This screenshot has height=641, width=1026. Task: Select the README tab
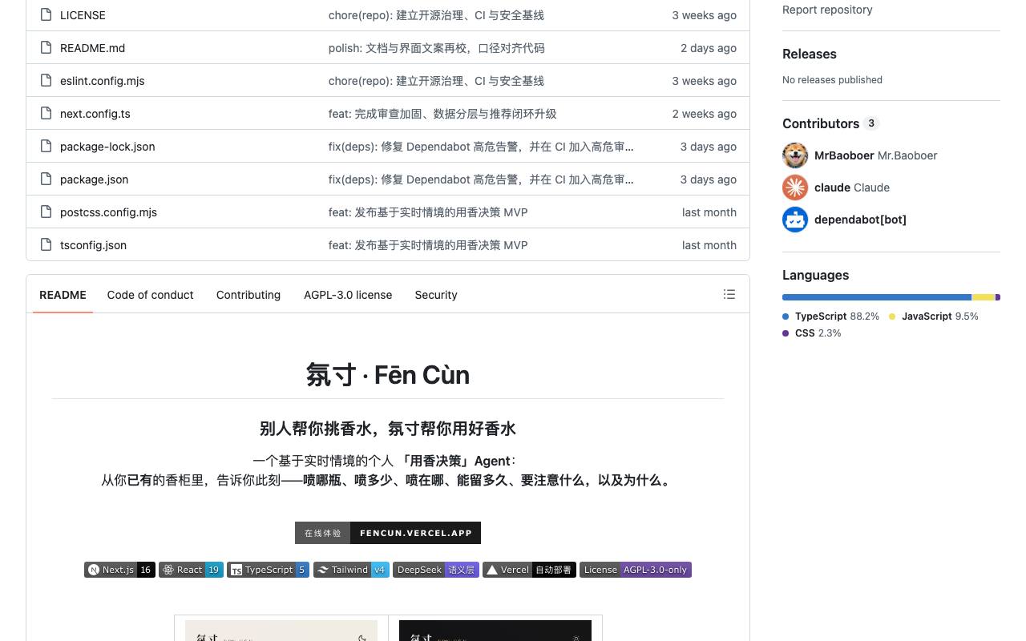(63, 295)
